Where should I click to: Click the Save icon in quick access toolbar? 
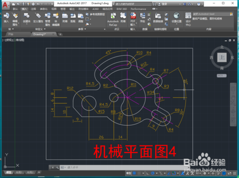pos(23,4)
